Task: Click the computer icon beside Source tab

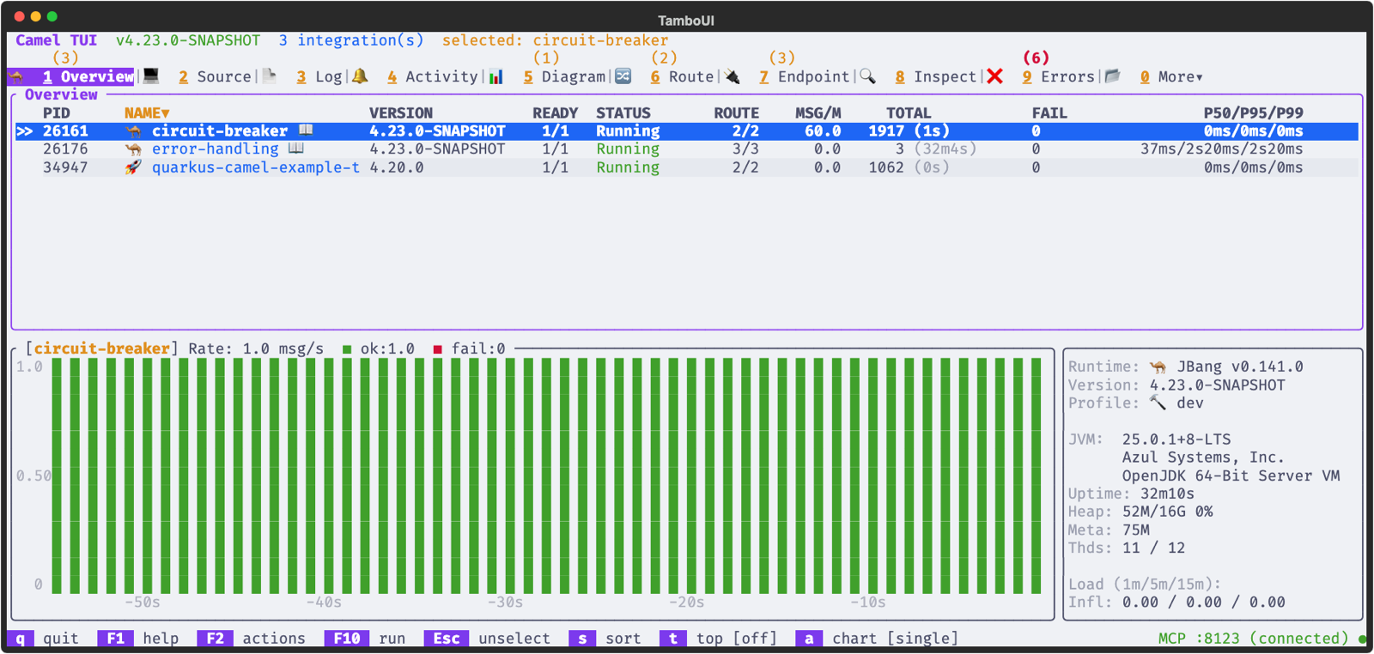Action: [x=151, y=76]
